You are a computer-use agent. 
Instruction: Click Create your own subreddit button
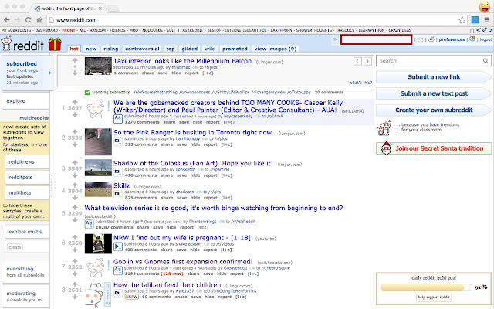[x=434, y=110]
